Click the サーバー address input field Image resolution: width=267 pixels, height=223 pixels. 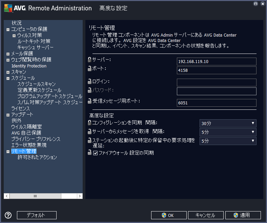pyautogui.click(x=217, y=61)
